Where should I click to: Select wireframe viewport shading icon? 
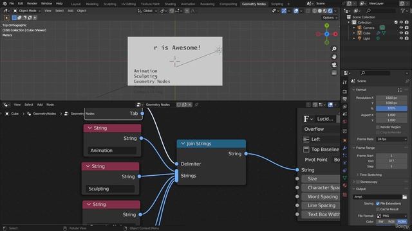tap(315, 11)
